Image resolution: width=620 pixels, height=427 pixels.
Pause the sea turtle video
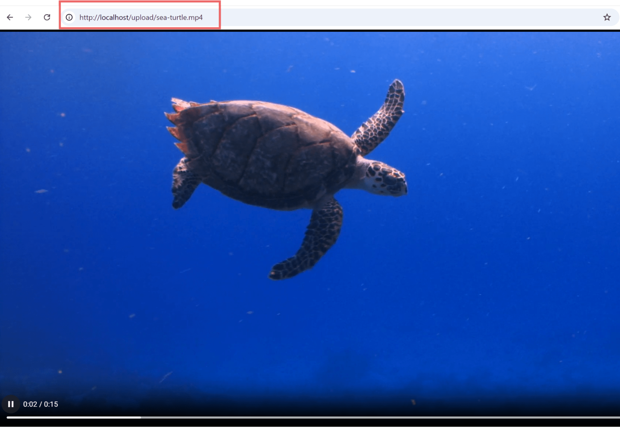[x=11, y=404]
